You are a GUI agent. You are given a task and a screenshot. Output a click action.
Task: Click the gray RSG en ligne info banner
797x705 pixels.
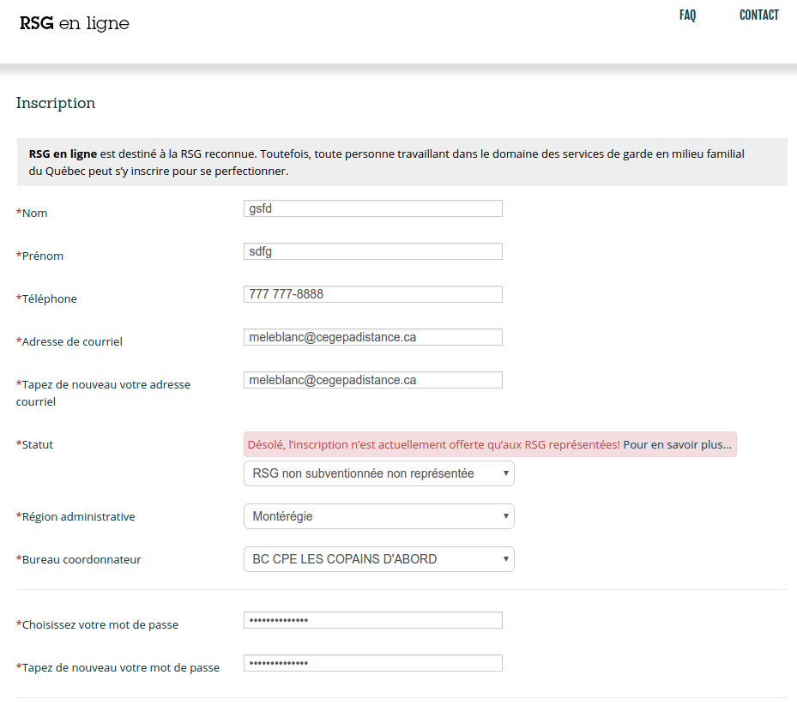point(402,162)
